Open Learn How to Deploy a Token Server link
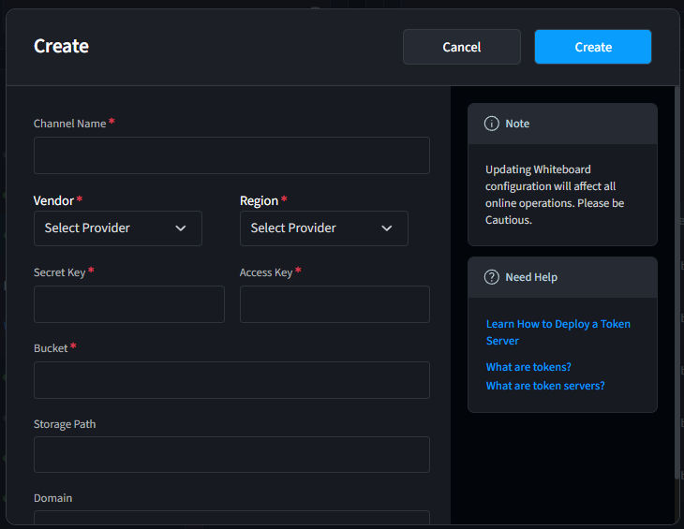684x529 pixels. pyautogui.click(x=558, y=332)
